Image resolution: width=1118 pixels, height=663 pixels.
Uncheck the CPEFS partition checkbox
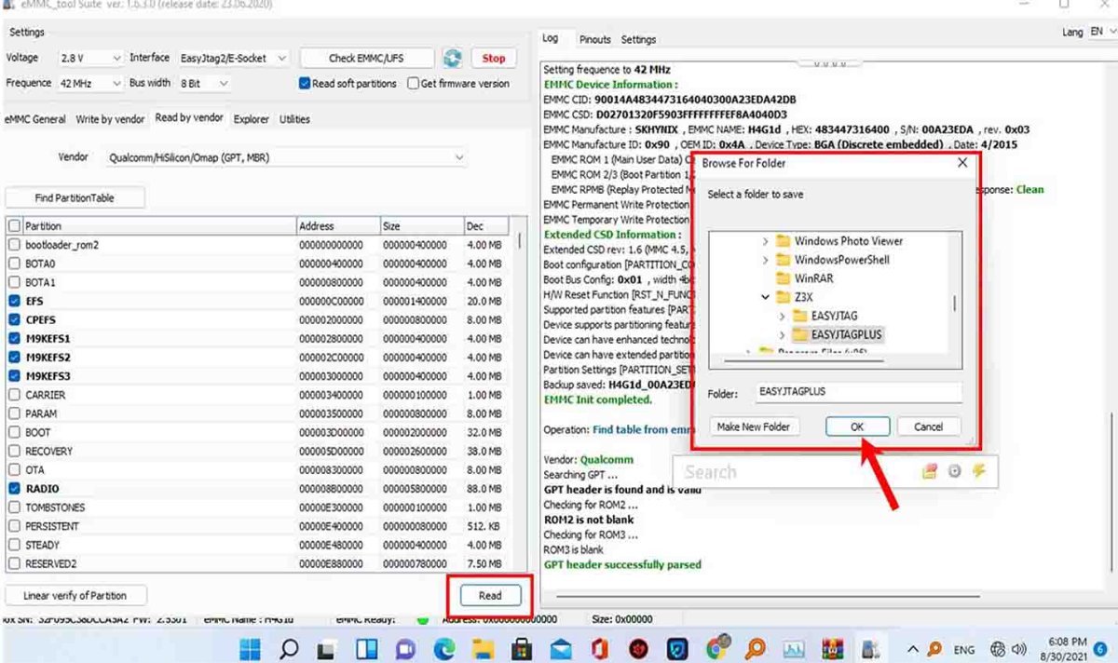pyautogui.click(x=14, y=319)
